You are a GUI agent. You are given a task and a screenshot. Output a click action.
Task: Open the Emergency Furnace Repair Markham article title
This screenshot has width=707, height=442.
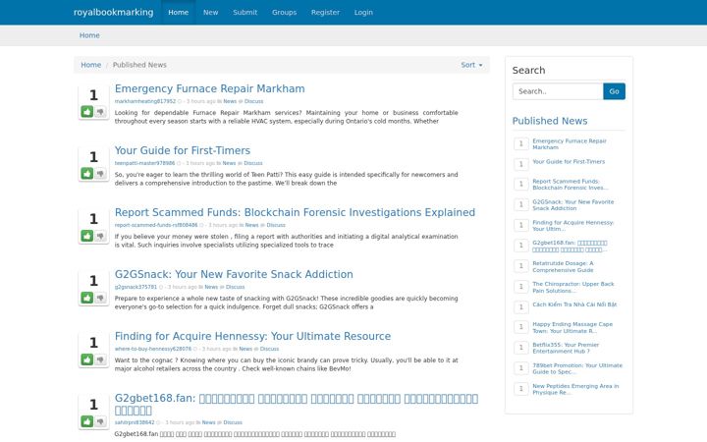tap(210, 88)
